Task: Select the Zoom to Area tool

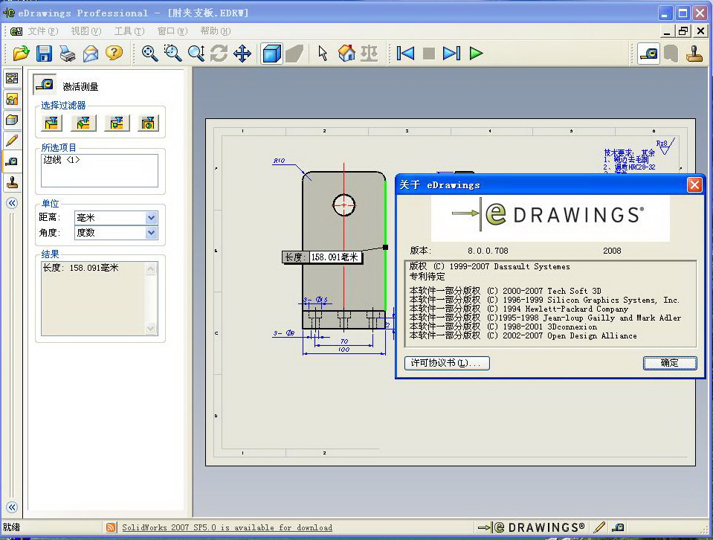Action: (172, 54)
